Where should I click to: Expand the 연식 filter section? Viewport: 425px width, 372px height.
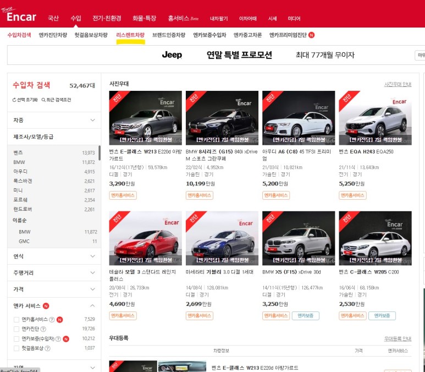click(x=54, y=256)
